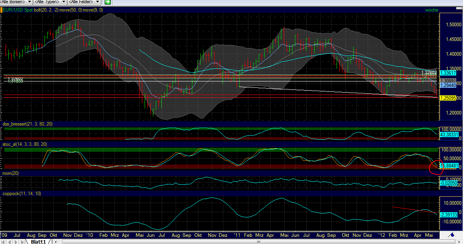Jump to last sheet with navigation arrow

23,242
